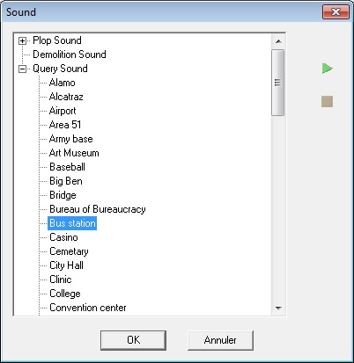Select the Demolition Sound item

click(x=70, y=54)
